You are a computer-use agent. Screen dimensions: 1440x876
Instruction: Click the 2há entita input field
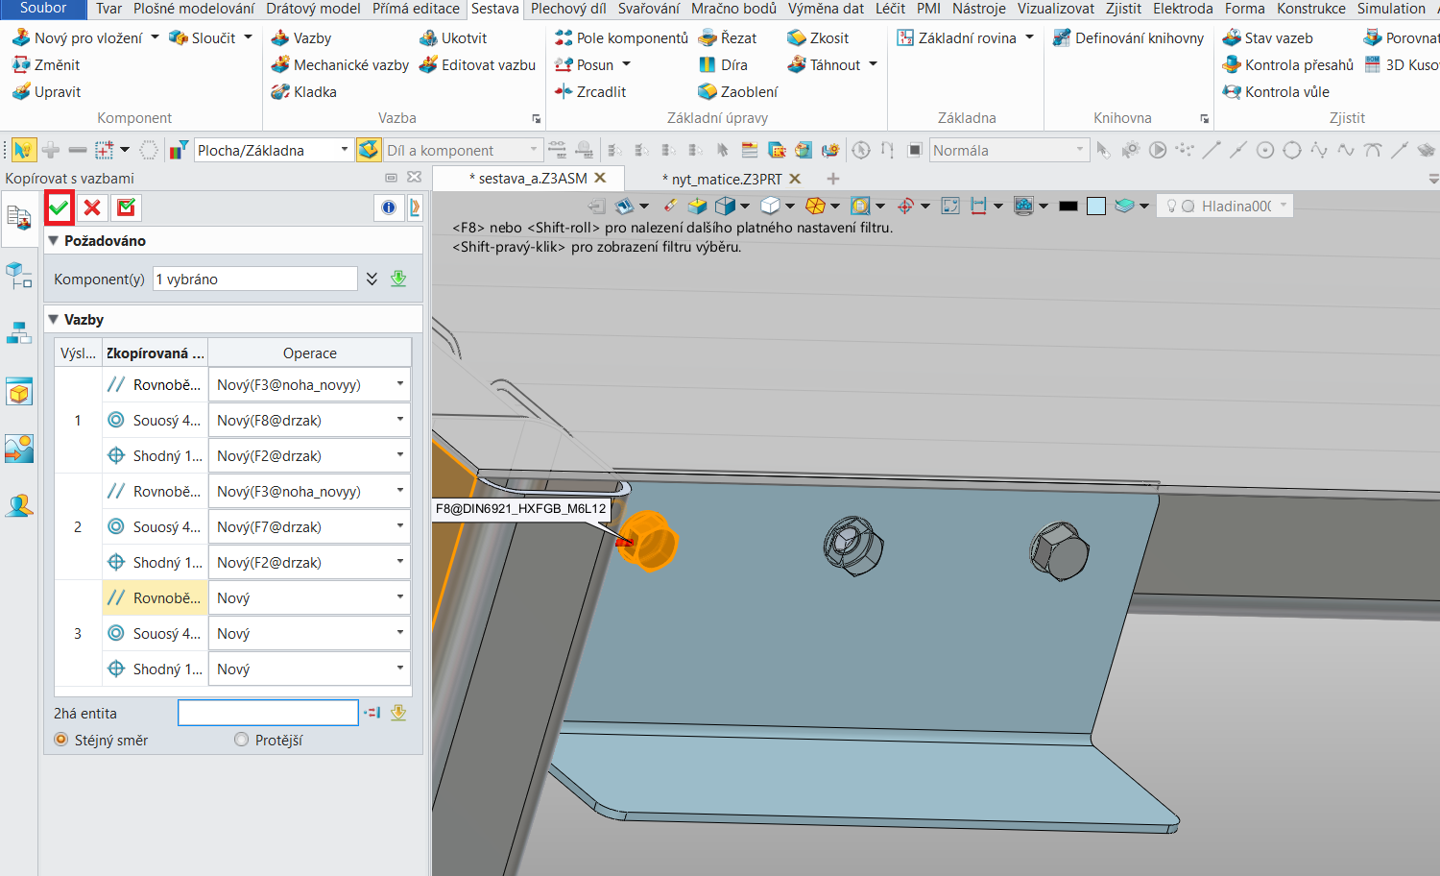(268, 713)
